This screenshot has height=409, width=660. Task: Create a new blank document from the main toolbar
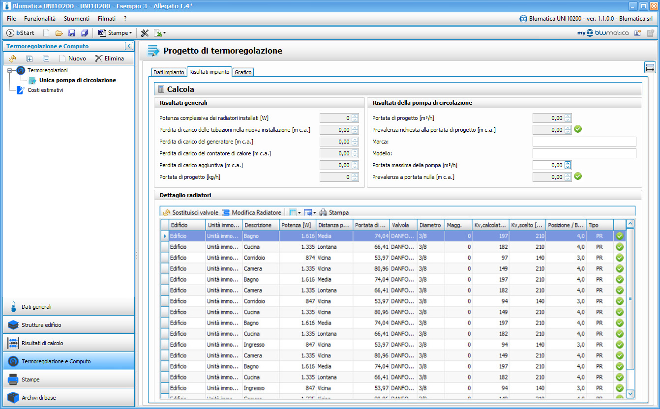point(46,33)
